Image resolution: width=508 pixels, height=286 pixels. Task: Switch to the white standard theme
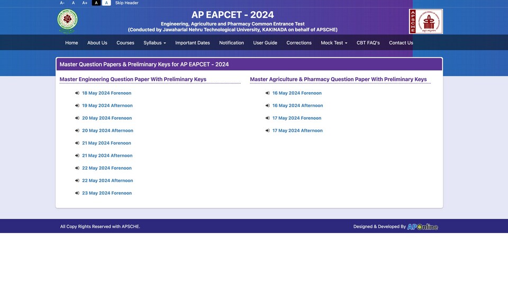pyautogui.click(x=106, y=3)
